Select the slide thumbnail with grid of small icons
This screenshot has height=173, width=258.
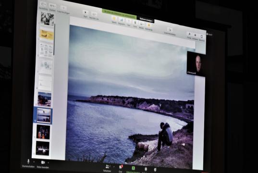(46, 50)
